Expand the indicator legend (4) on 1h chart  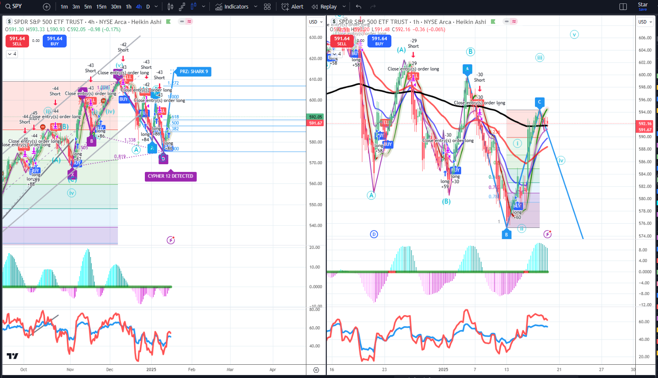pyautogui.click(x=337, y=54)
